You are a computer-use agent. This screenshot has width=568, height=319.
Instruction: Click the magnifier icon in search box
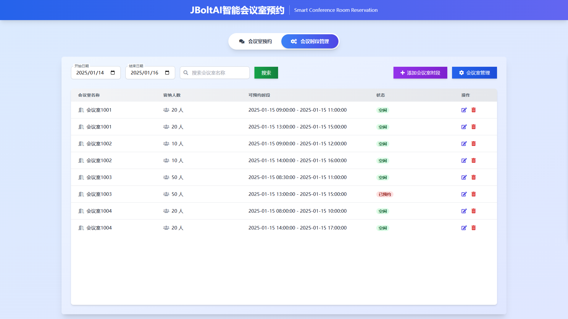point(186,73)
